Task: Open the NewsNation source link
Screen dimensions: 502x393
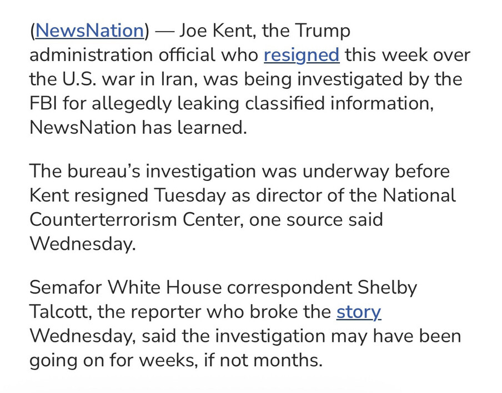Action: [89, 31]
